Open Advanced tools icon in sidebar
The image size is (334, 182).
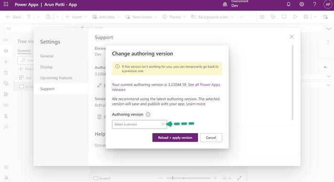click(6, 116)
